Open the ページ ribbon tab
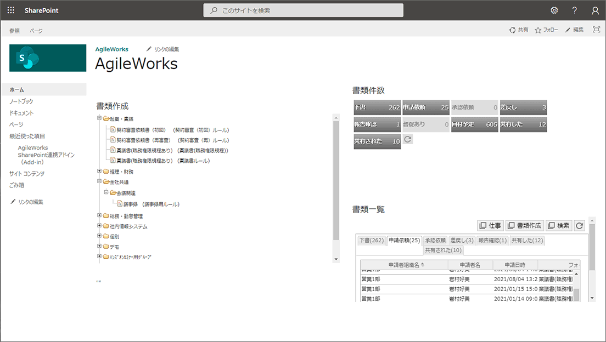Screen dimensions: 606x342 (36, 31)
